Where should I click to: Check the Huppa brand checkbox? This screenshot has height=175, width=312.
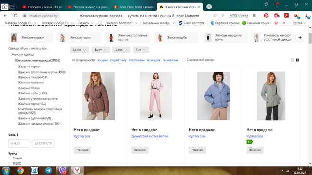click(x=10, y=158)
